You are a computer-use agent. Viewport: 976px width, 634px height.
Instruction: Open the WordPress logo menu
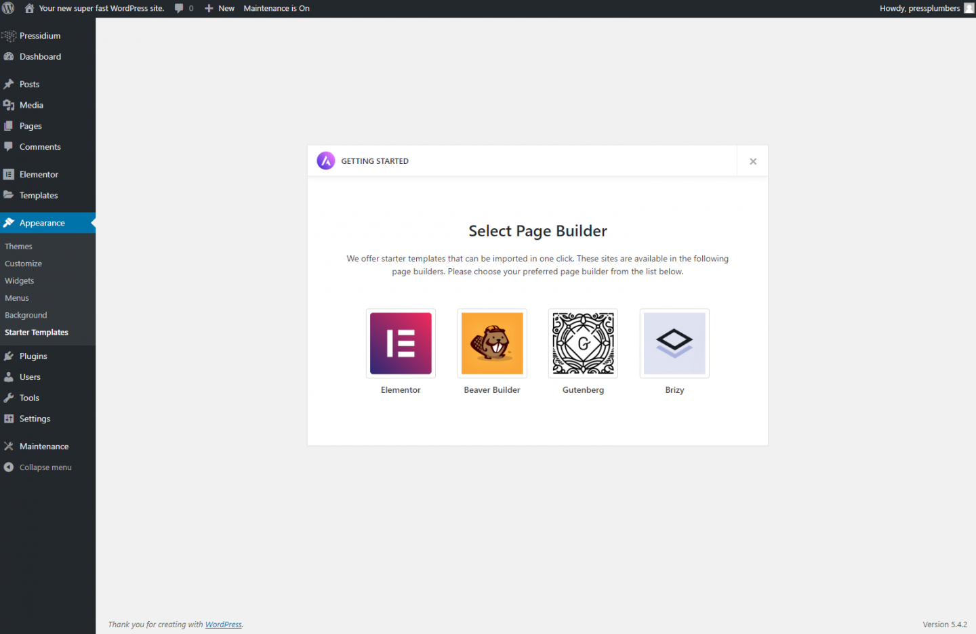pos(9,8)
